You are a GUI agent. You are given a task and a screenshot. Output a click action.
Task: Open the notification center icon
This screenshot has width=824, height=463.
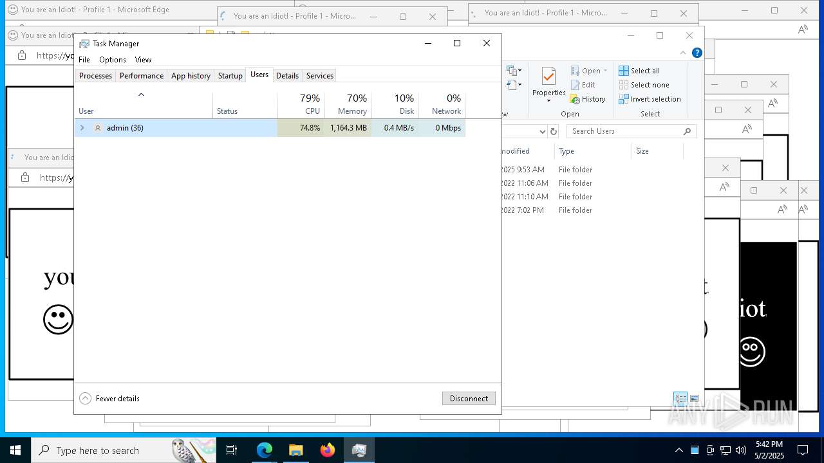[x=803, y=450]
